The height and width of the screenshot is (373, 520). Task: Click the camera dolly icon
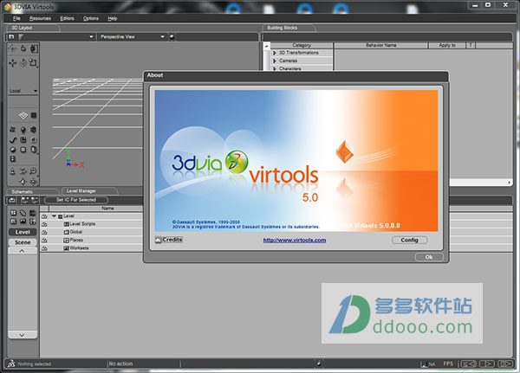pyautogui.click(x=13, y=171)
